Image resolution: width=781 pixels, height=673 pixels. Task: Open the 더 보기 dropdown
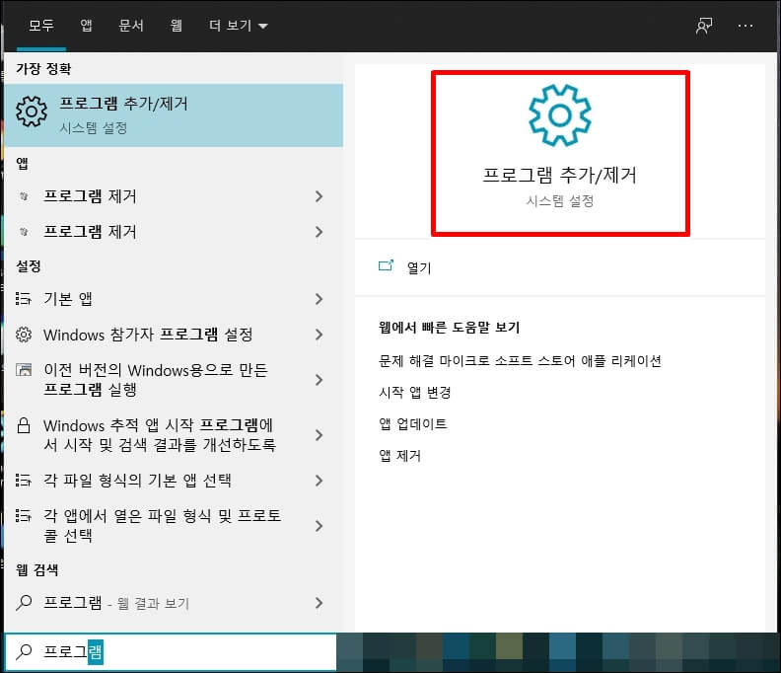tap(238, 26)
